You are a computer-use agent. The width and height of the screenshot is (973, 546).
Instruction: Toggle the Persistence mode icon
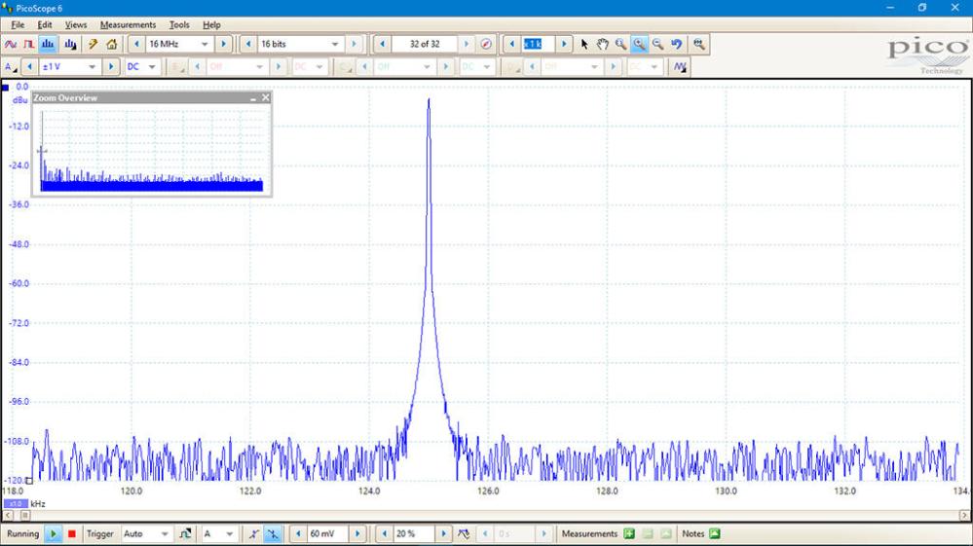click(x=30, y=44)
